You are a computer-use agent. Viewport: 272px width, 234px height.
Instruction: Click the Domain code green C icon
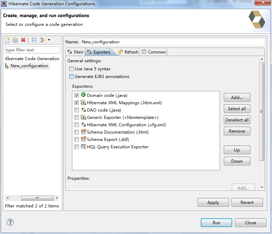click(x=83, y=95)
